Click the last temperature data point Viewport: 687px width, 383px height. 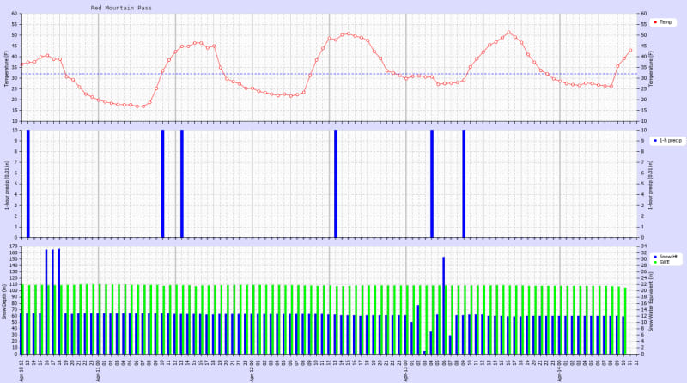coord(630,51)
